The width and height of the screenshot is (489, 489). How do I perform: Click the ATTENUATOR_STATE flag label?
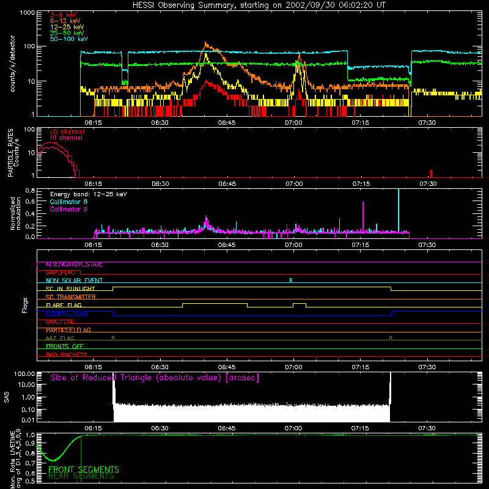point(74,265)
